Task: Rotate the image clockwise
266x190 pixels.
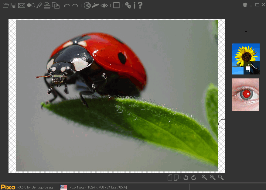Action: click(x=194, y=178)
